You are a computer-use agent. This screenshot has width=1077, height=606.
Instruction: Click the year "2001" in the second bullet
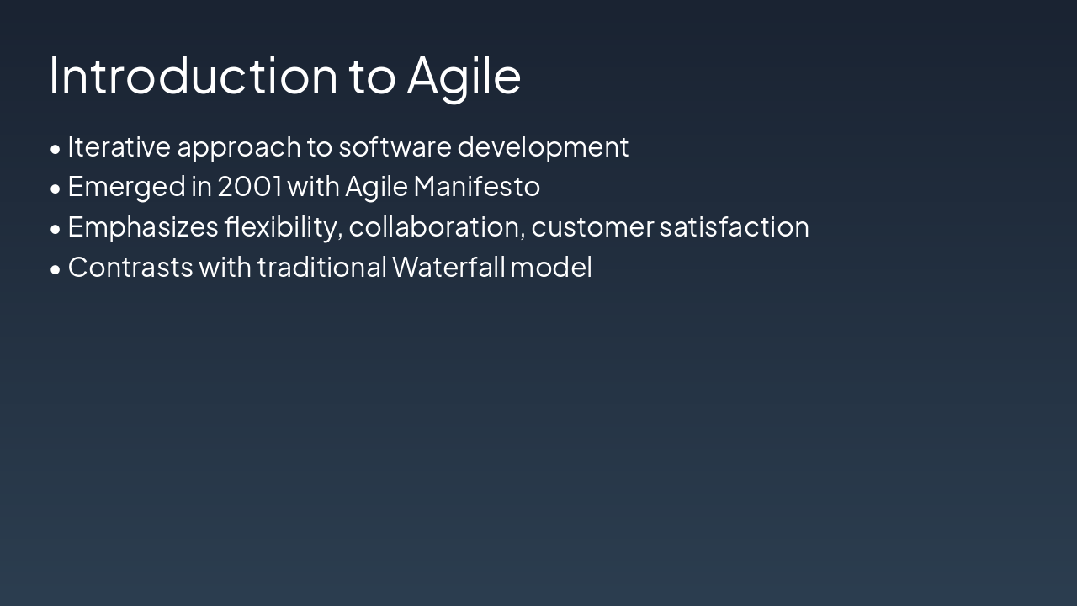tap(249, 187)
